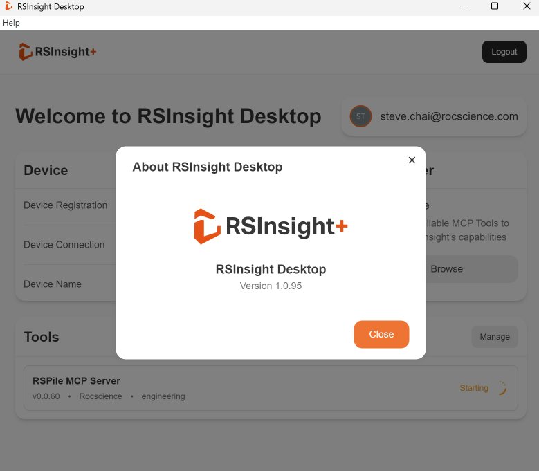Click the v0.0.60 version label
This screenshot has width=539, height=471.
point(46,396)
